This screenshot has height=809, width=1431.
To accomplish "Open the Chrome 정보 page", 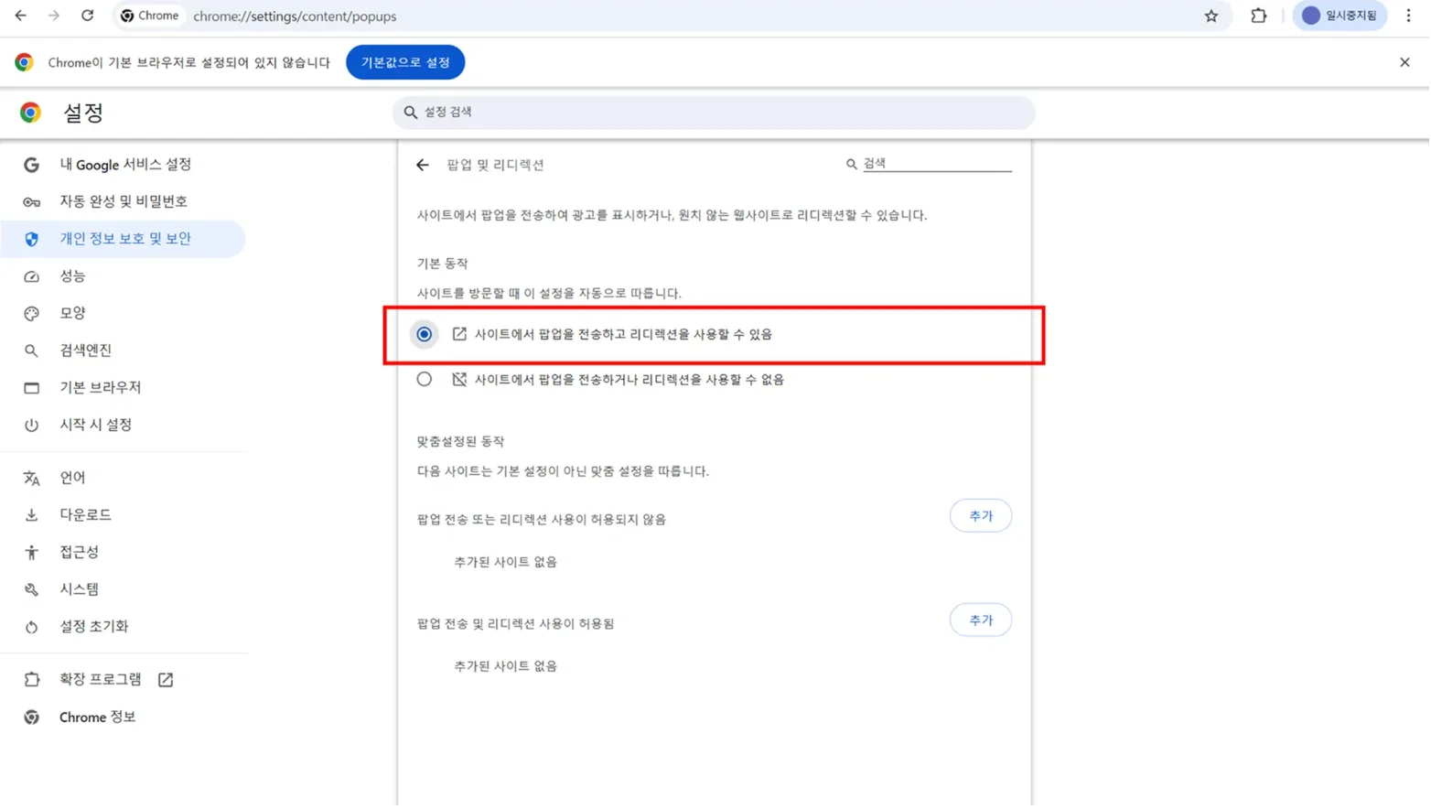I will click(x=97, y=717).
